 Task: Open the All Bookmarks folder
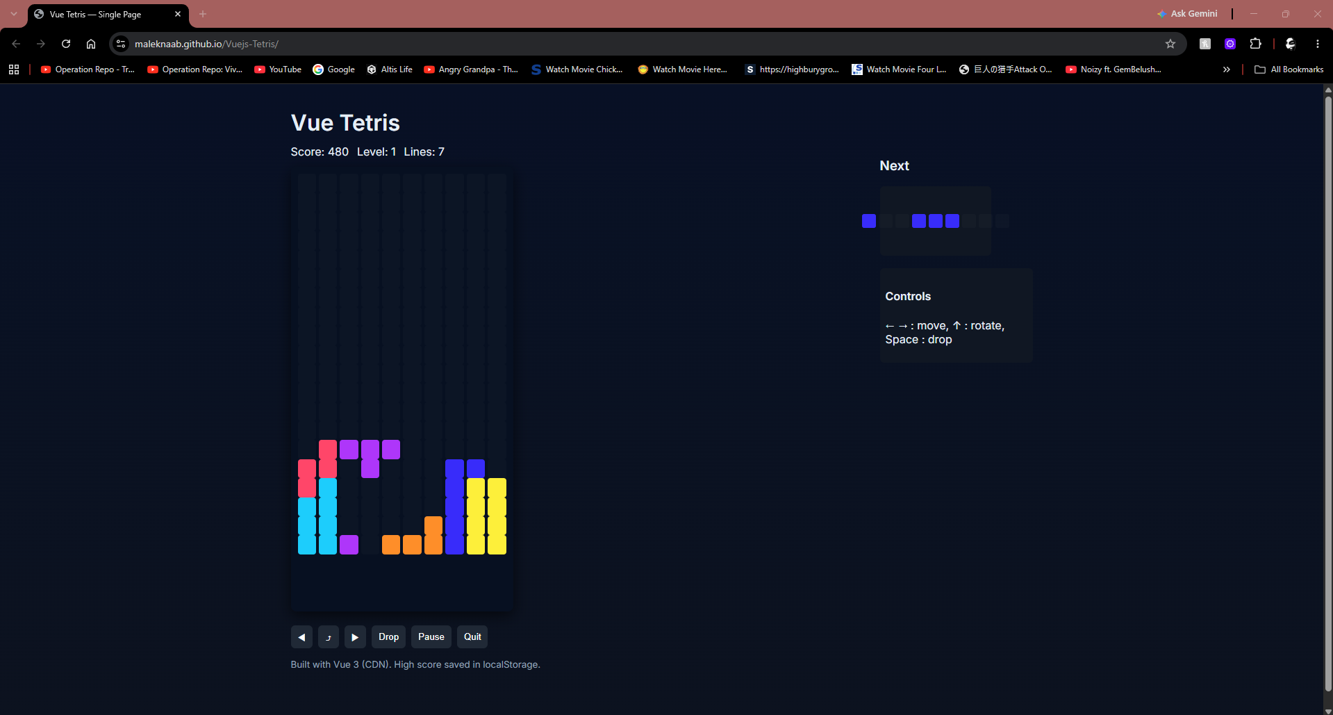pos(1289,69)
